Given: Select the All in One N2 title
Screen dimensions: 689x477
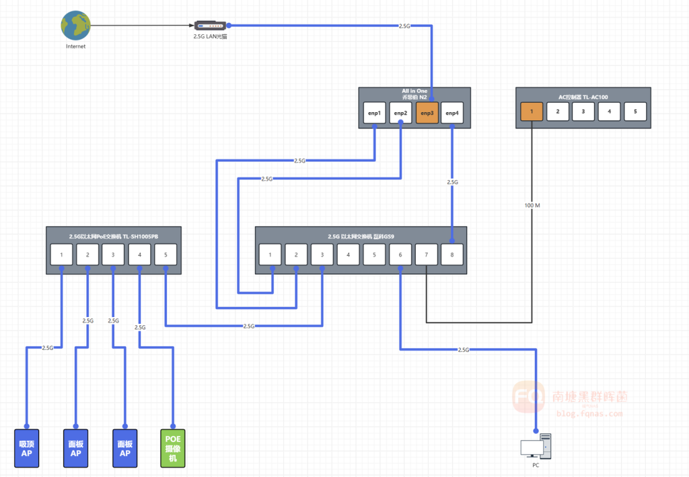Looking at the screenshot, I should (414, 94).
